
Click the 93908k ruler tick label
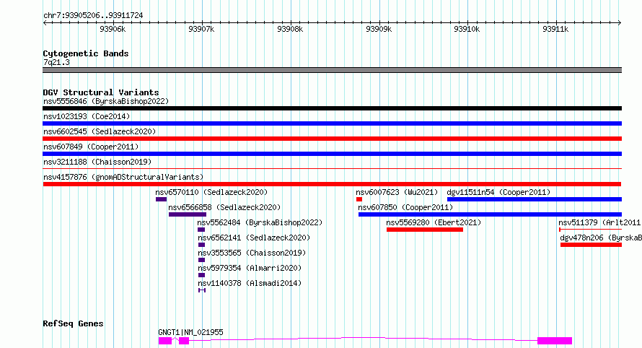coord(290,29)
